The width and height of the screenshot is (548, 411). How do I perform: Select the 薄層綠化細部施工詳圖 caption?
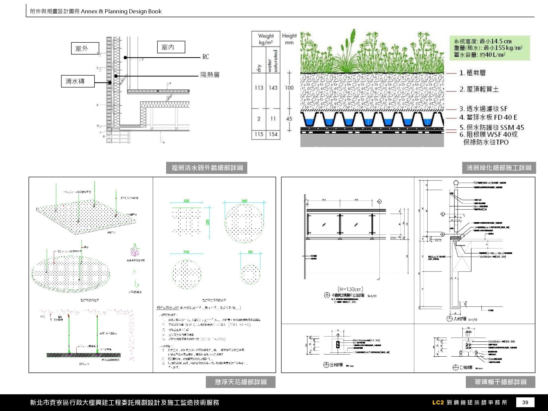pyautogui.click(x=499, y=168)
